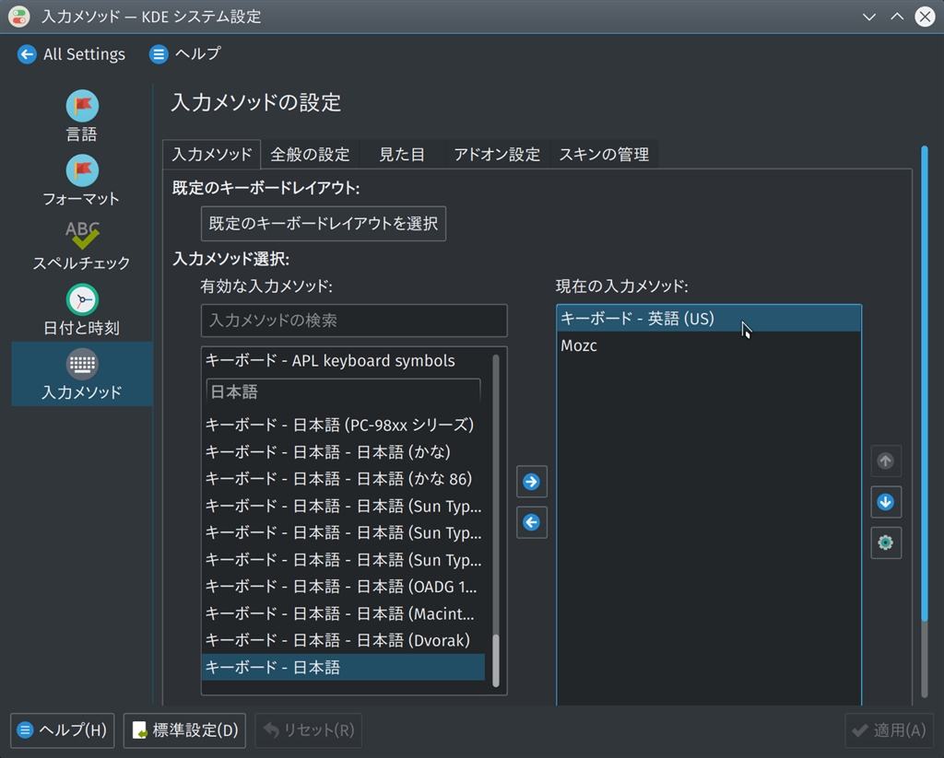This screenshot has width=944, height=758.
Task: Open the ヘルプ menu in top toolbar
Action: tap(185, 54)
